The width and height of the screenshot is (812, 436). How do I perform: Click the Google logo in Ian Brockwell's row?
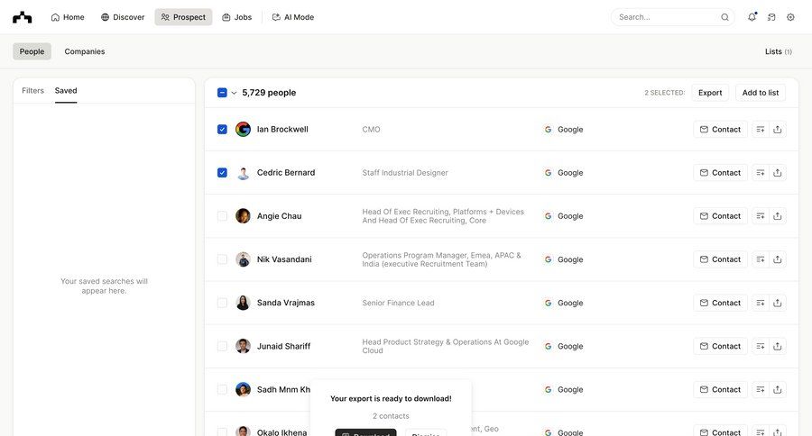point(548,130)
